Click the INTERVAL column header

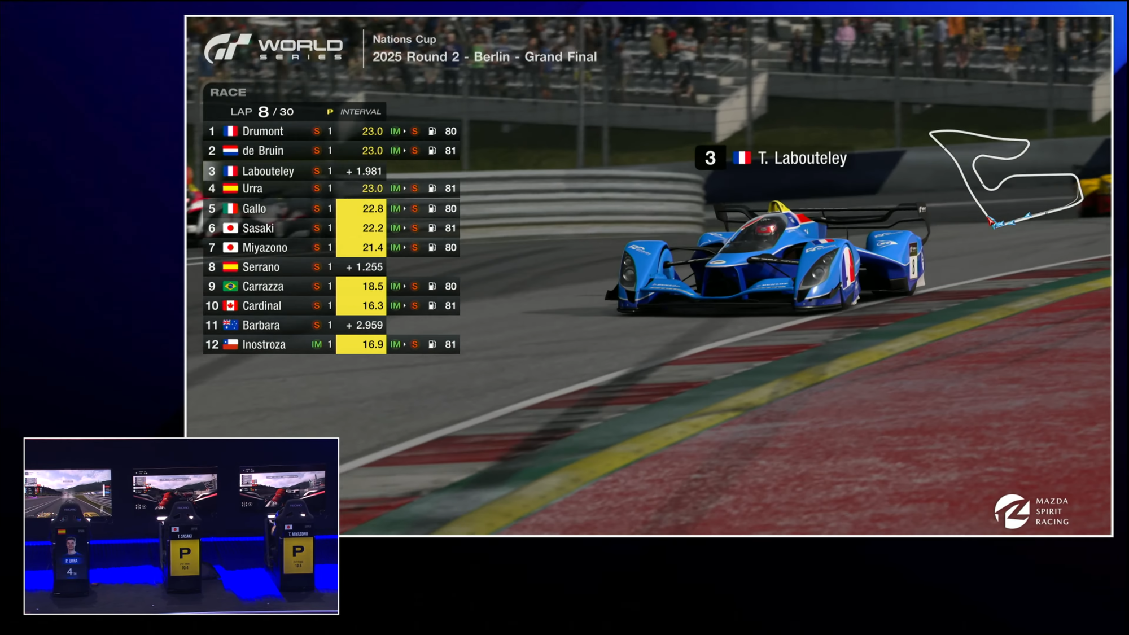361,112
